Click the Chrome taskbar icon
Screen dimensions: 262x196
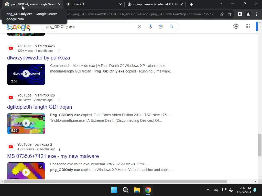click(x=148, y=190)
